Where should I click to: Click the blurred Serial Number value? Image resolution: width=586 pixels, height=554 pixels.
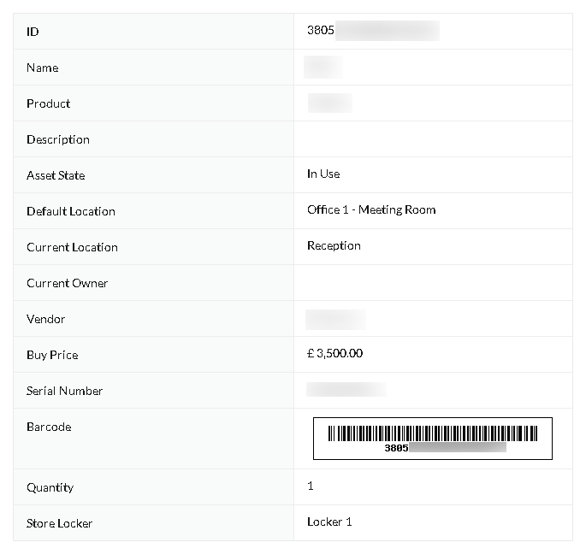click(x=346, y=389)
